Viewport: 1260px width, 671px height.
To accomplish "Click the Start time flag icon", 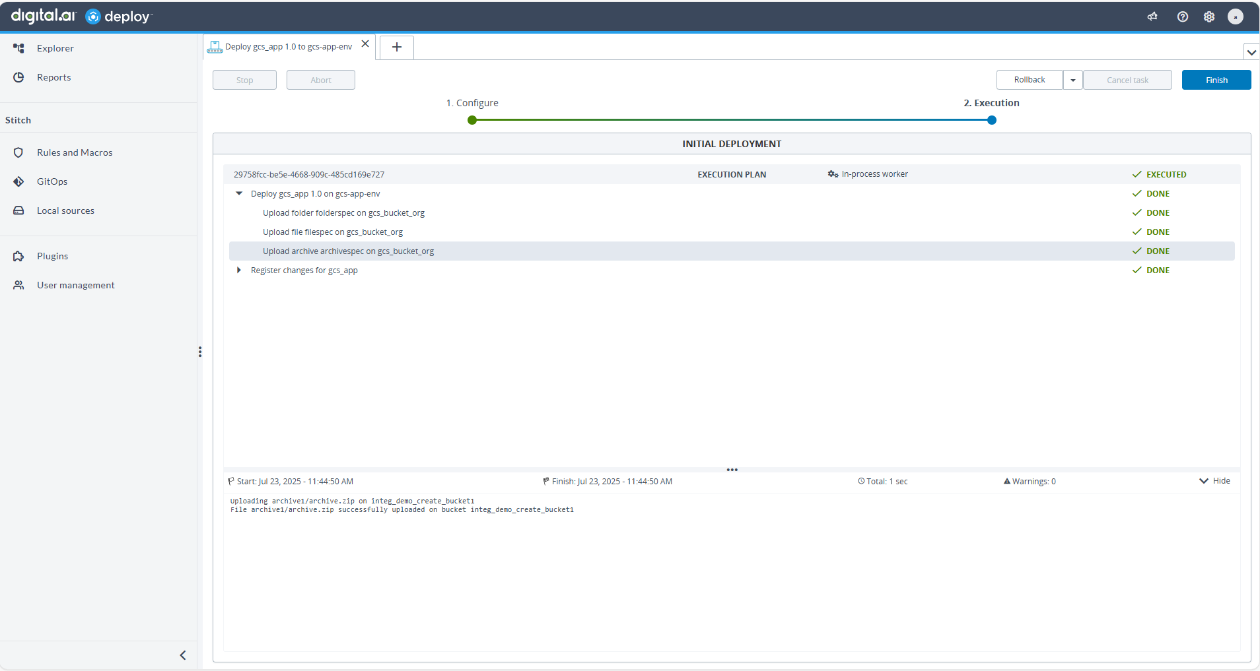I will click(x=231, y=482).
